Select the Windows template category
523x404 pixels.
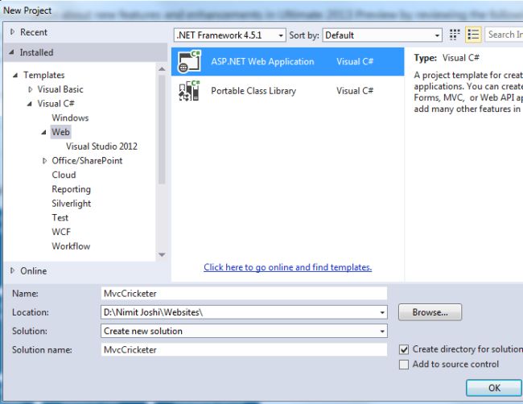(x=70, y=117)
